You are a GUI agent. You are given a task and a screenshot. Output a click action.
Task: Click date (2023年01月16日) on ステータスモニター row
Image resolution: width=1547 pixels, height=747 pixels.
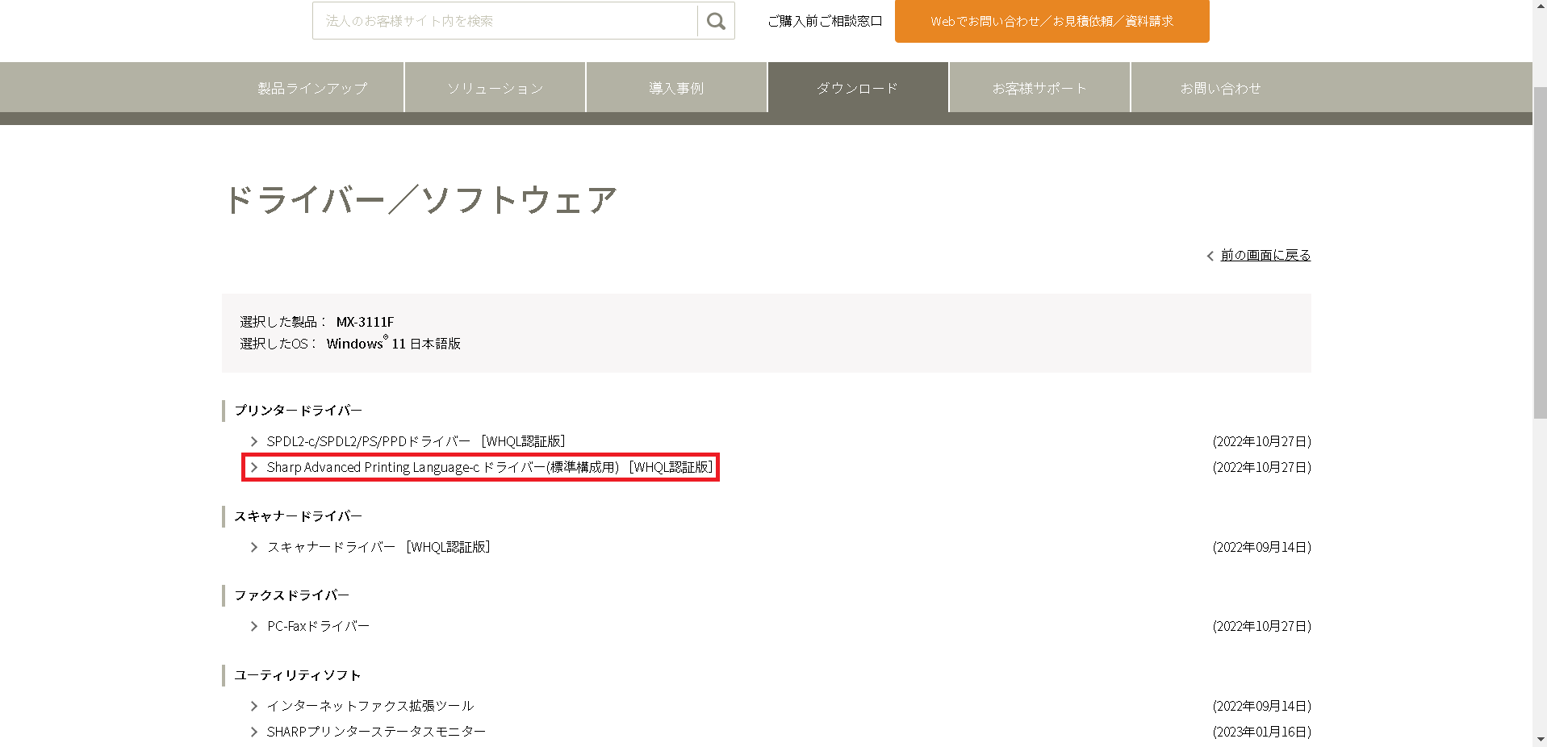1261,732
